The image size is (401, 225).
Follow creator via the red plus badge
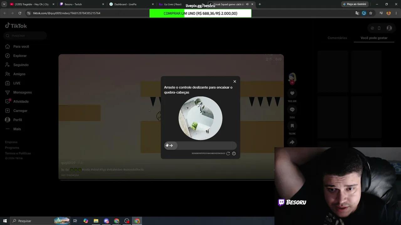pos(292,82)
